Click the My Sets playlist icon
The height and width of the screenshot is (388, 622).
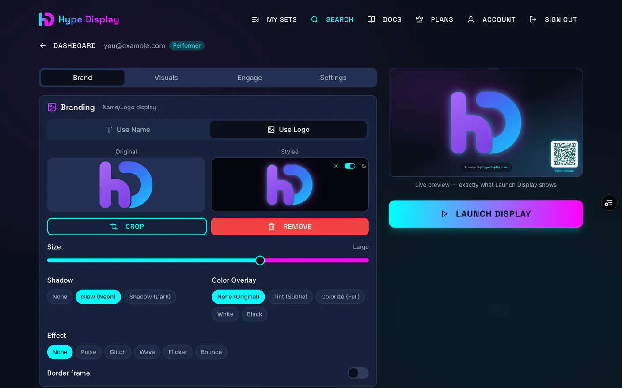(255, 19)
